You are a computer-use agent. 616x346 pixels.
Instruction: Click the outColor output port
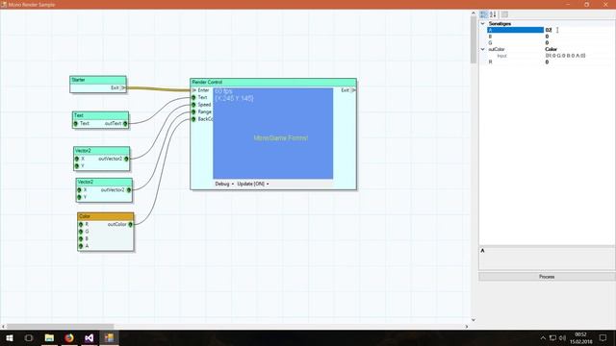tap(131, 224)
